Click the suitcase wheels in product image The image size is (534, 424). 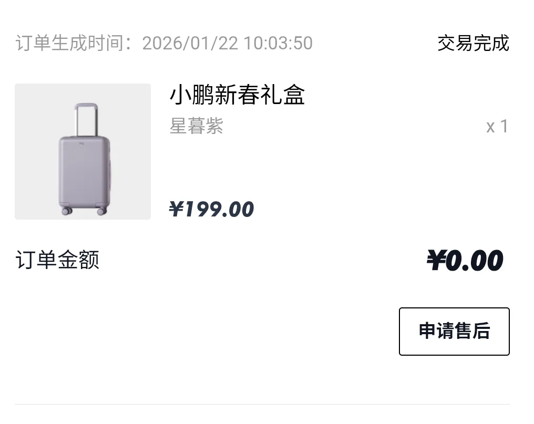(67, 211)
